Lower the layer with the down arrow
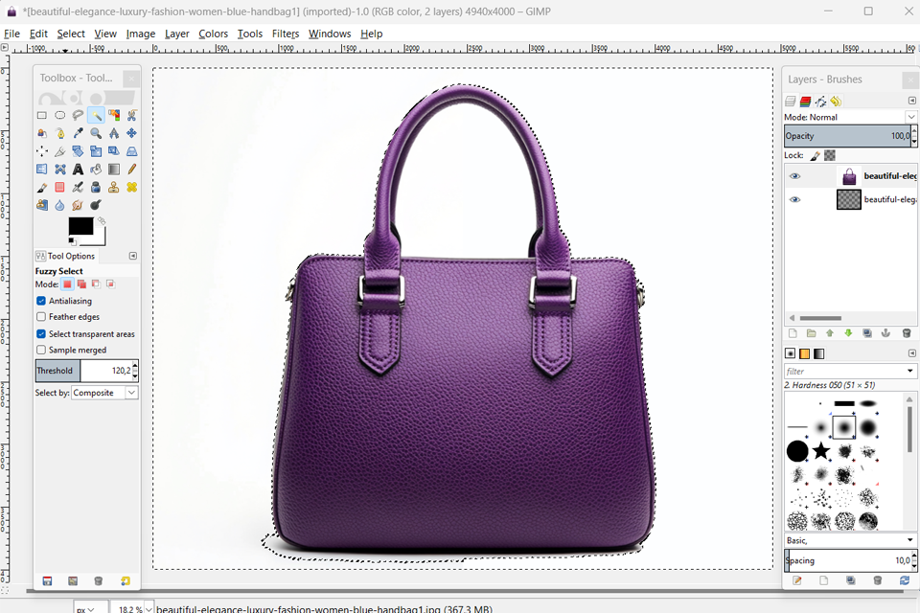Image resolution: width=920 pixels, height=613 pixels. [848, 333]
